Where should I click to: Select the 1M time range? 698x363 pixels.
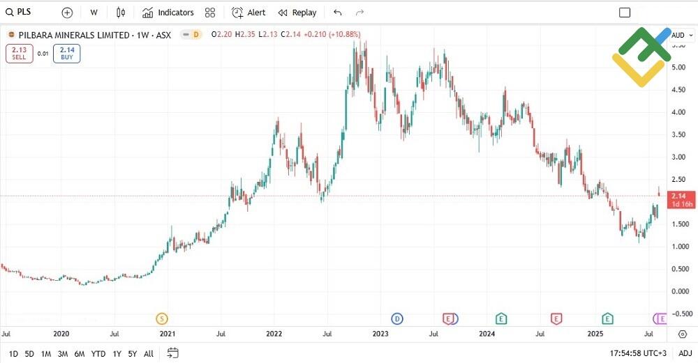tap(46, 354)
